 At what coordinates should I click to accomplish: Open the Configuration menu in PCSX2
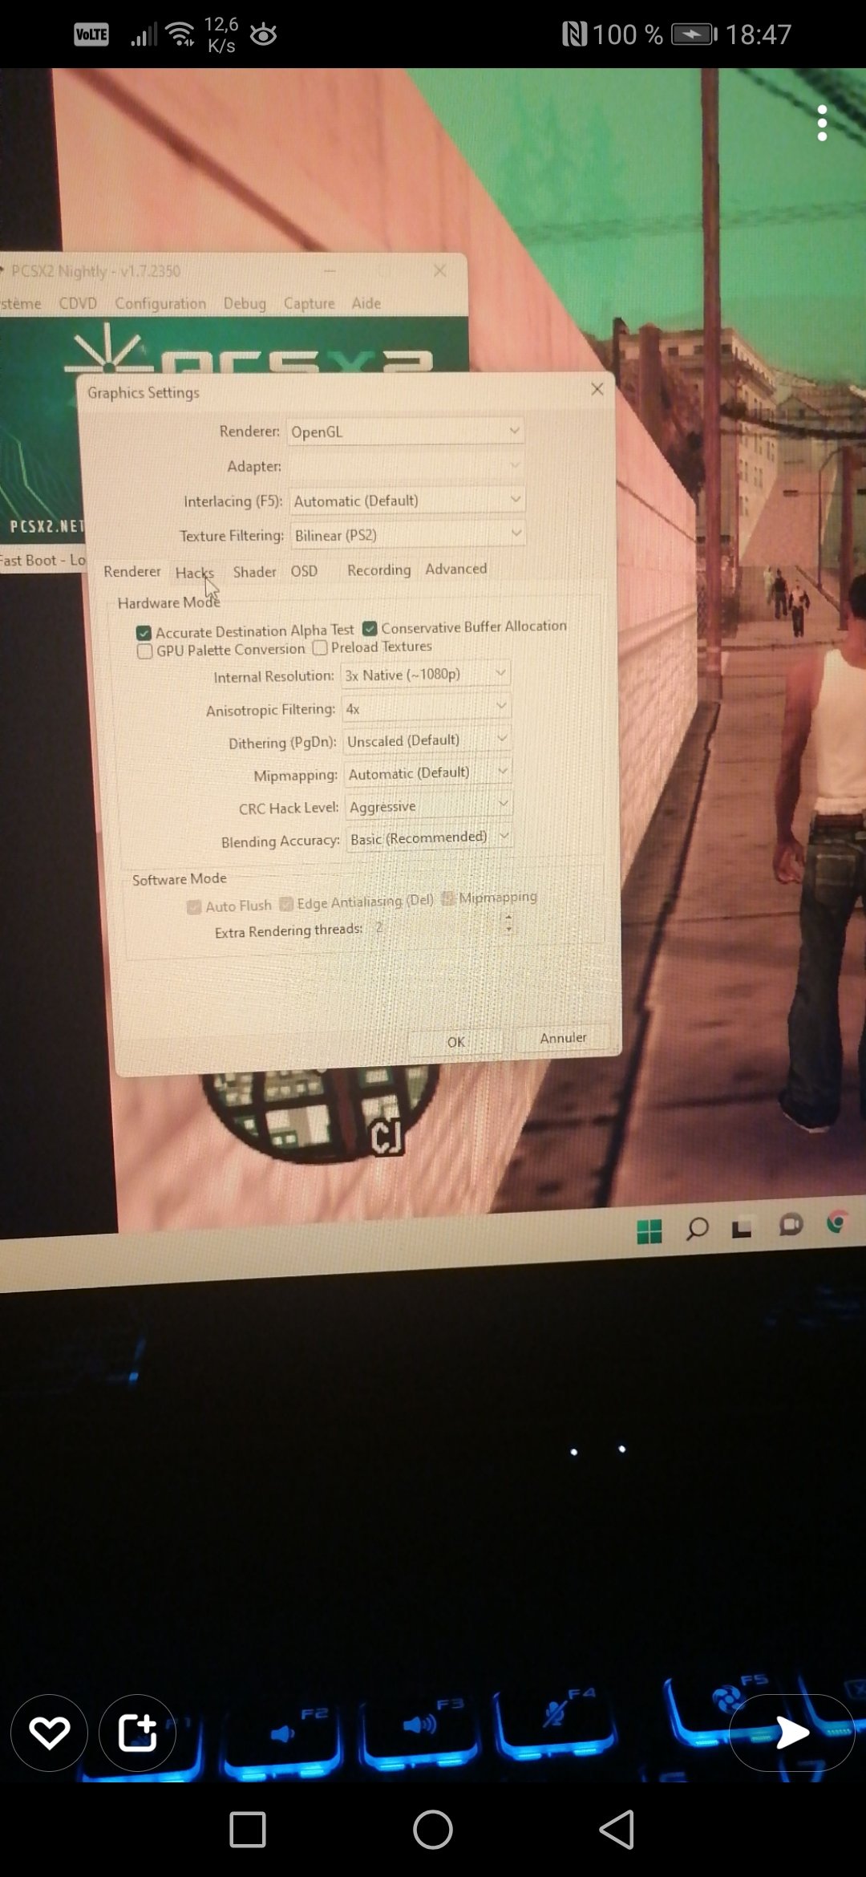pyautogui.click(x=160, y=303)
